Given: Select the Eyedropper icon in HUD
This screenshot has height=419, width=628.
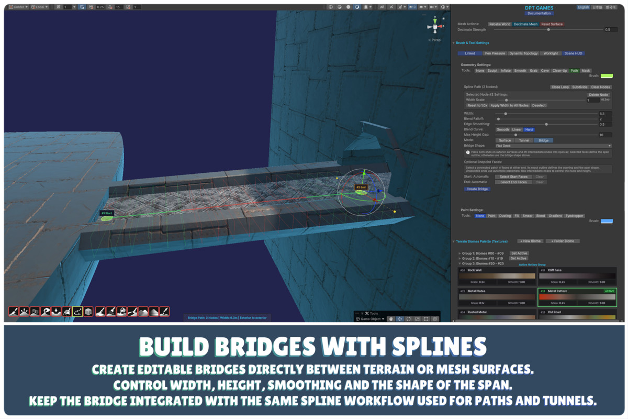Looking at the screenshot, I should pos(164,312).
